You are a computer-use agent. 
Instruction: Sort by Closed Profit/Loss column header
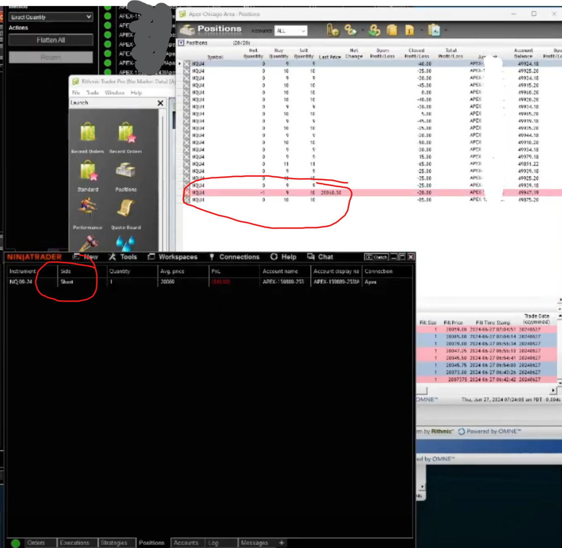pos(417,53)
